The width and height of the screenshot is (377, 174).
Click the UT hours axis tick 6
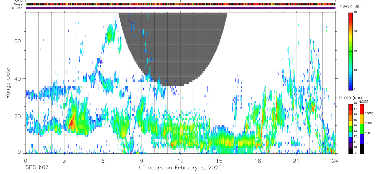tap(103, 161)
